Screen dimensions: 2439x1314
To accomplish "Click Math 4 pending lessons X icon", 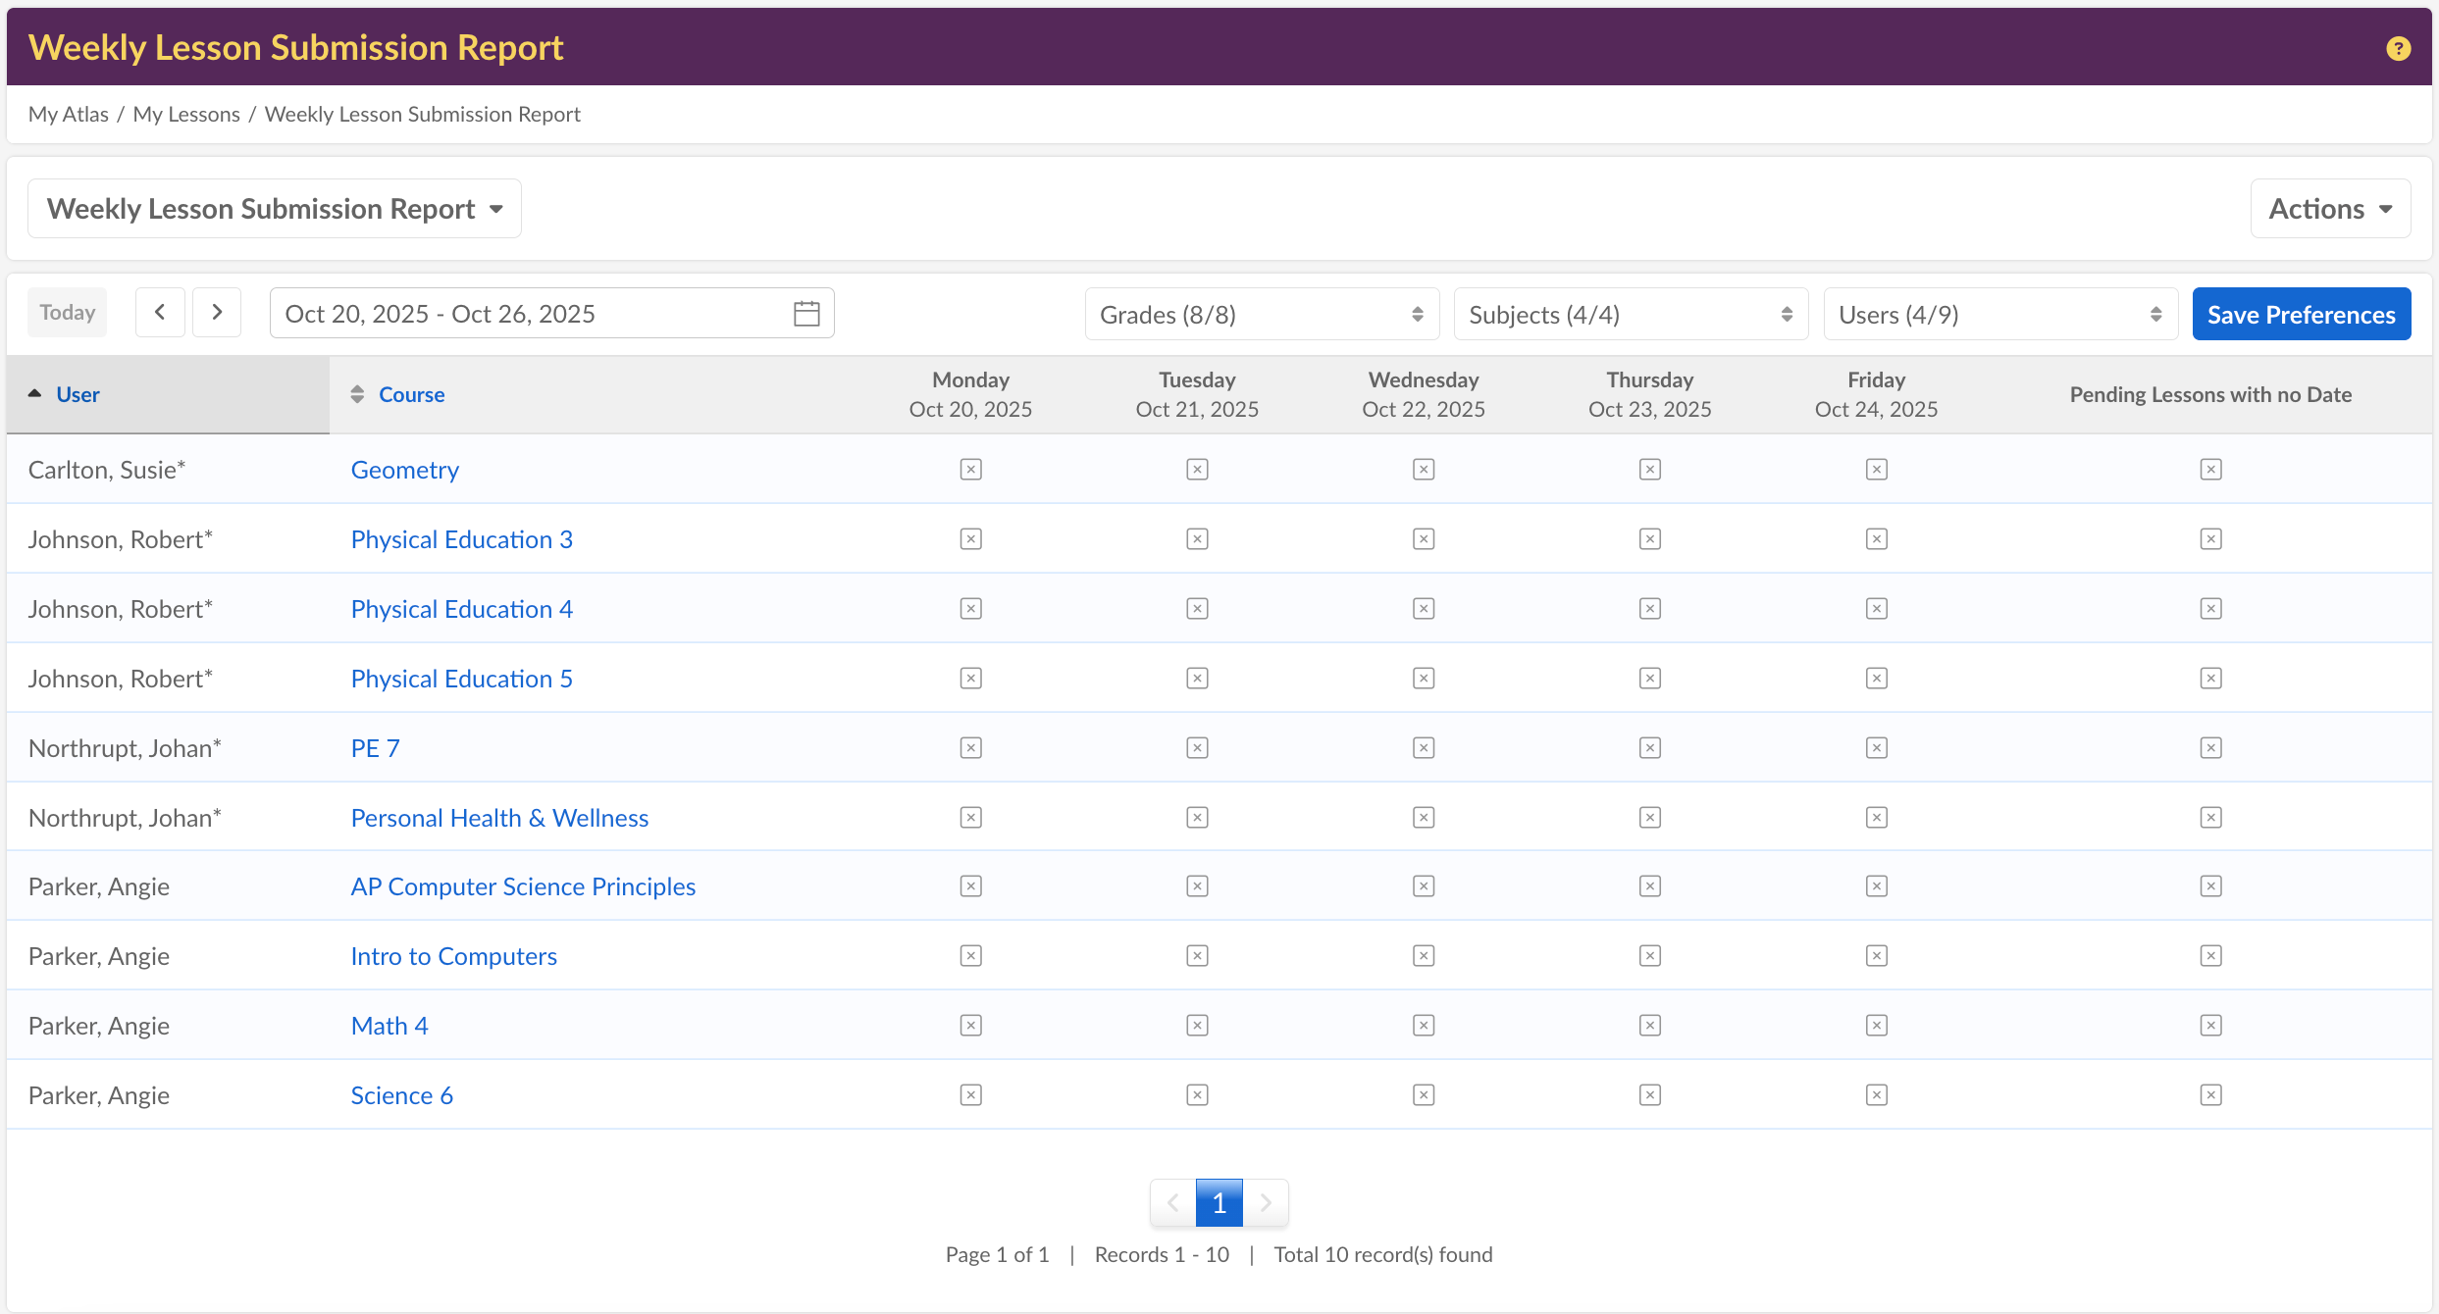I will pyautogui.click(x=2210, y=1026).
